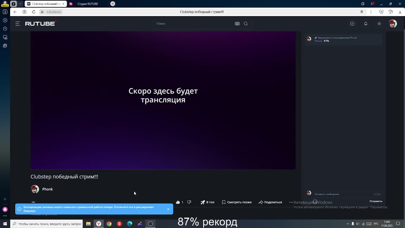Open browser downloads arrow
This screenshot has width=405, height=228.
[400, 12]
